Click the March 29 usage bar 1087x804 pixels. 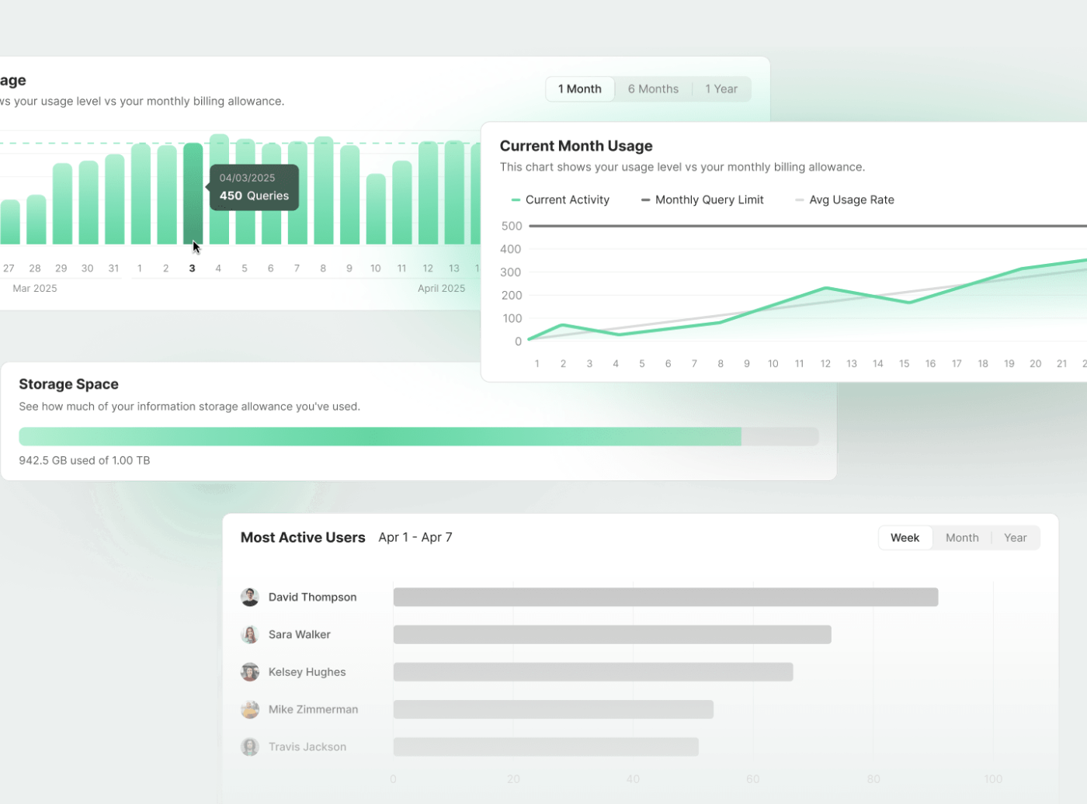click(x=62, y=204)
